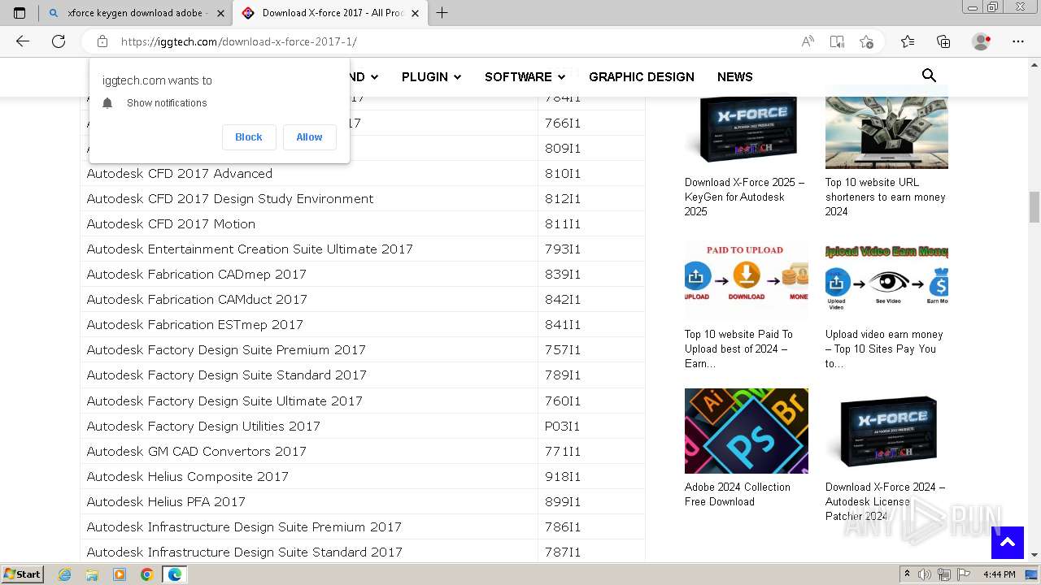Close the Download X-force 2017 tab
The height and width of the screenshot is (585, 1041).
coord(416,13)
